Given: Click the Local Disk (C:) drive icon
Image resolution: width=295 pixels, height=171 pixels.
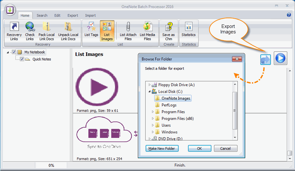Looking at the screenshot, I should pyautogui.click(x=154, y=91).
